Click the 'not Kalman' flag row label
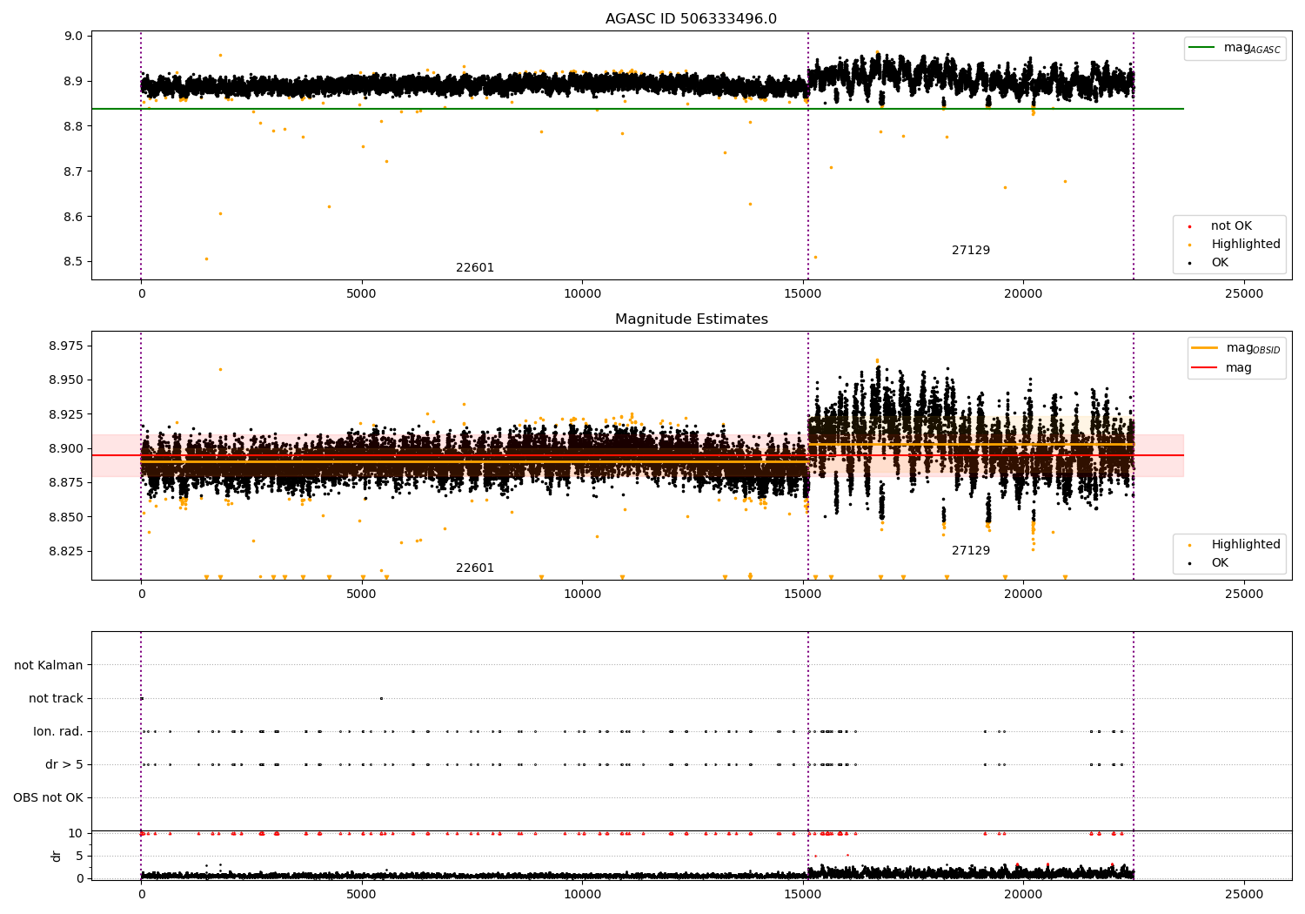Image resolution: width=1305 pixels, height=914 pixels. coord(49,666)
